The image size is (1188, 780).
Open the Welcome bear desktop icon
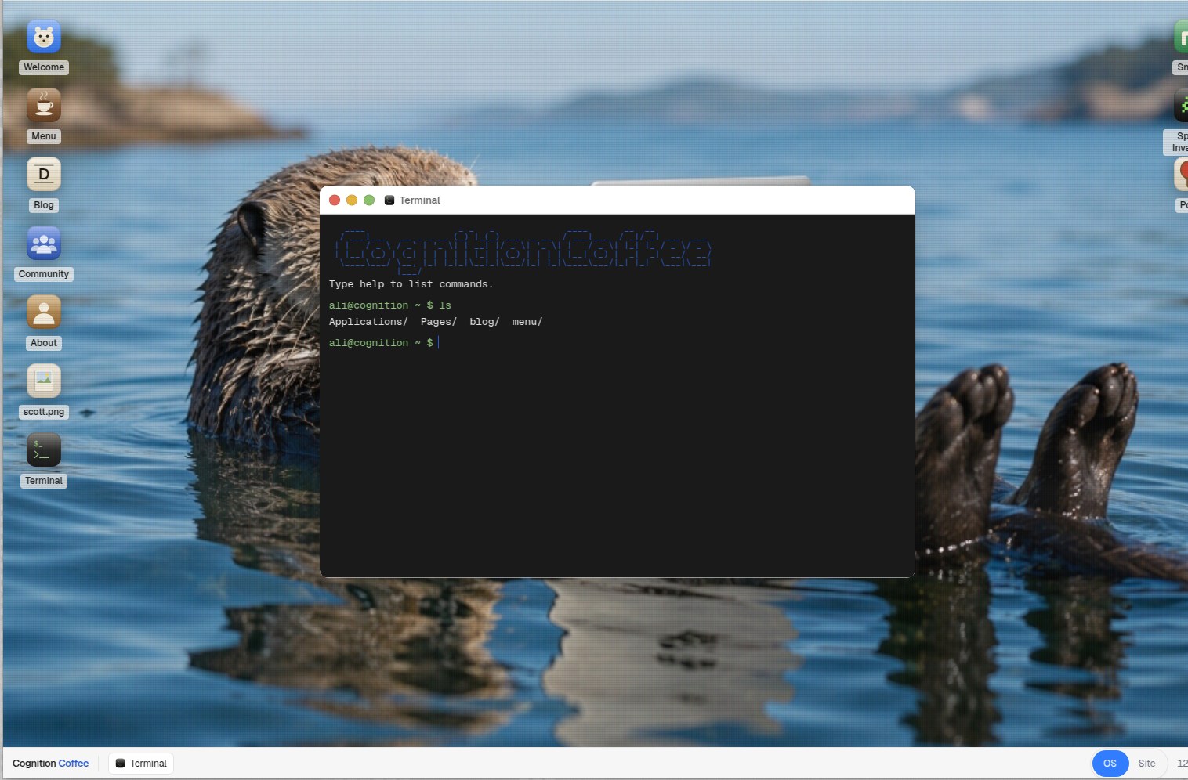(44, 37)
